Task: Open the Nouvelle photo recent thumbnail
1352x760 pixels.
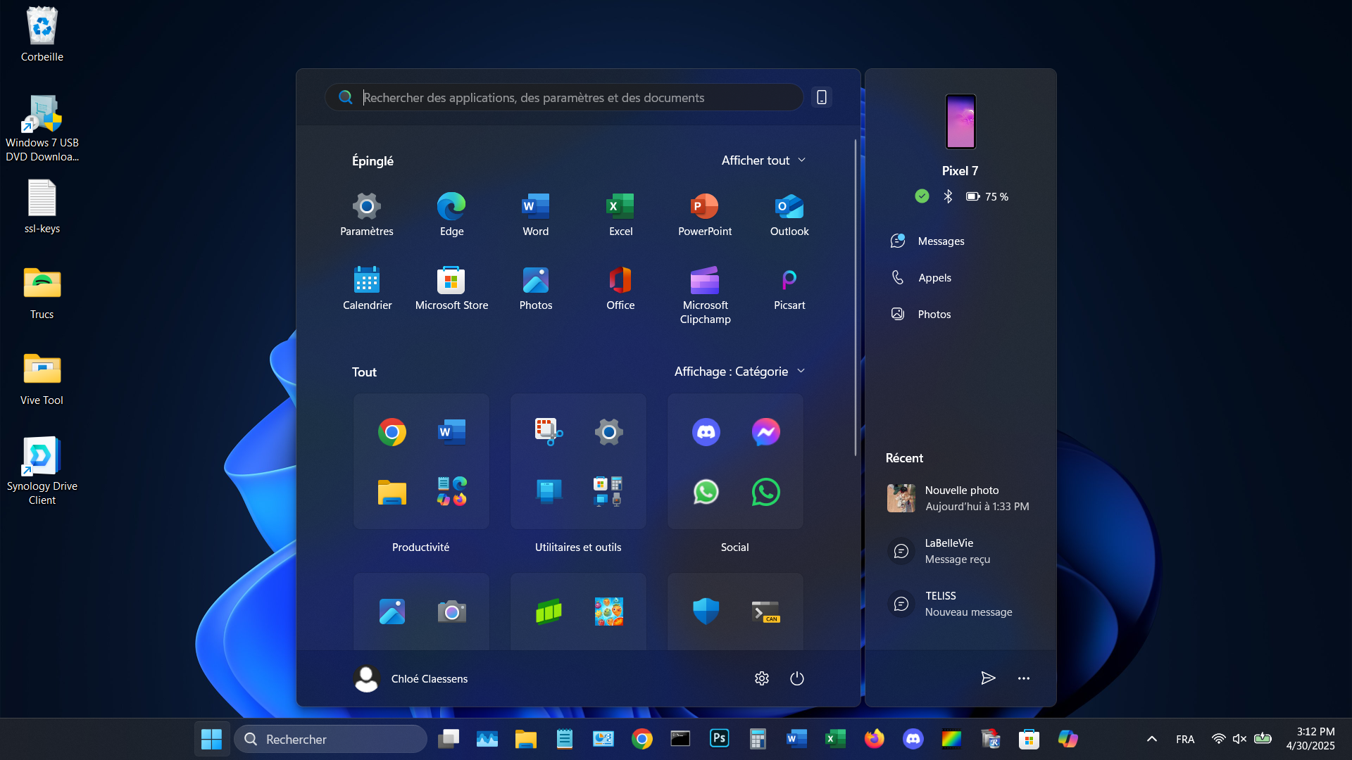Action: tap(901, 498)
